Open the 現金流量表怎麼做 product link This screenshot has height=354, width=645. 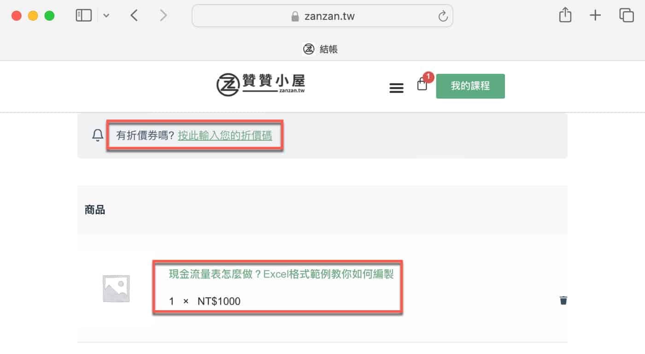281,274
